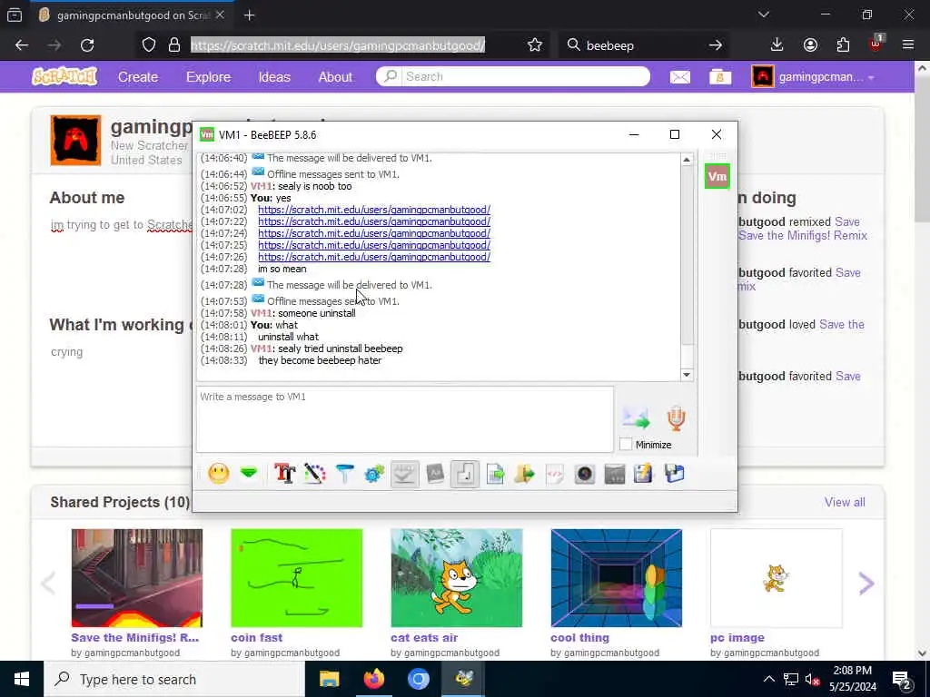Open the coin fast project thumbnail

point(297,578)
